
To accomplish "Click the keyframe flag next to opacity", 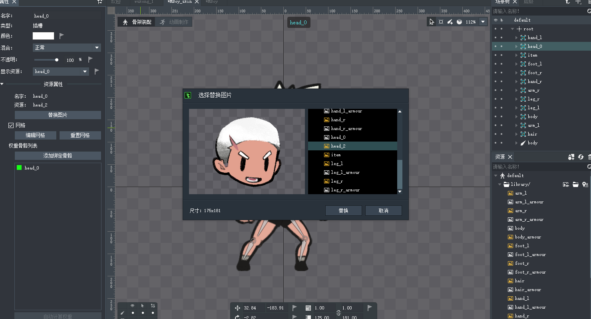I will [x=90, y=60].
